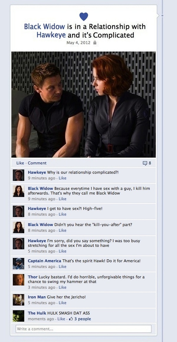Click Iron Man's avatar icon
The width and height of the screenshot is (177, 342).
(19, 300)
